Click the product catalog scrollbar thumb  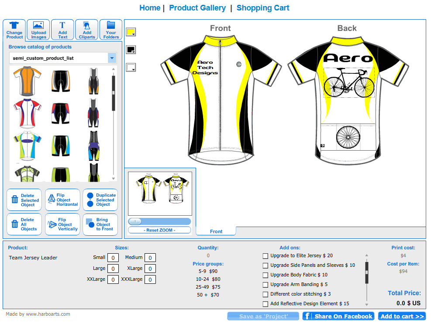113,93
